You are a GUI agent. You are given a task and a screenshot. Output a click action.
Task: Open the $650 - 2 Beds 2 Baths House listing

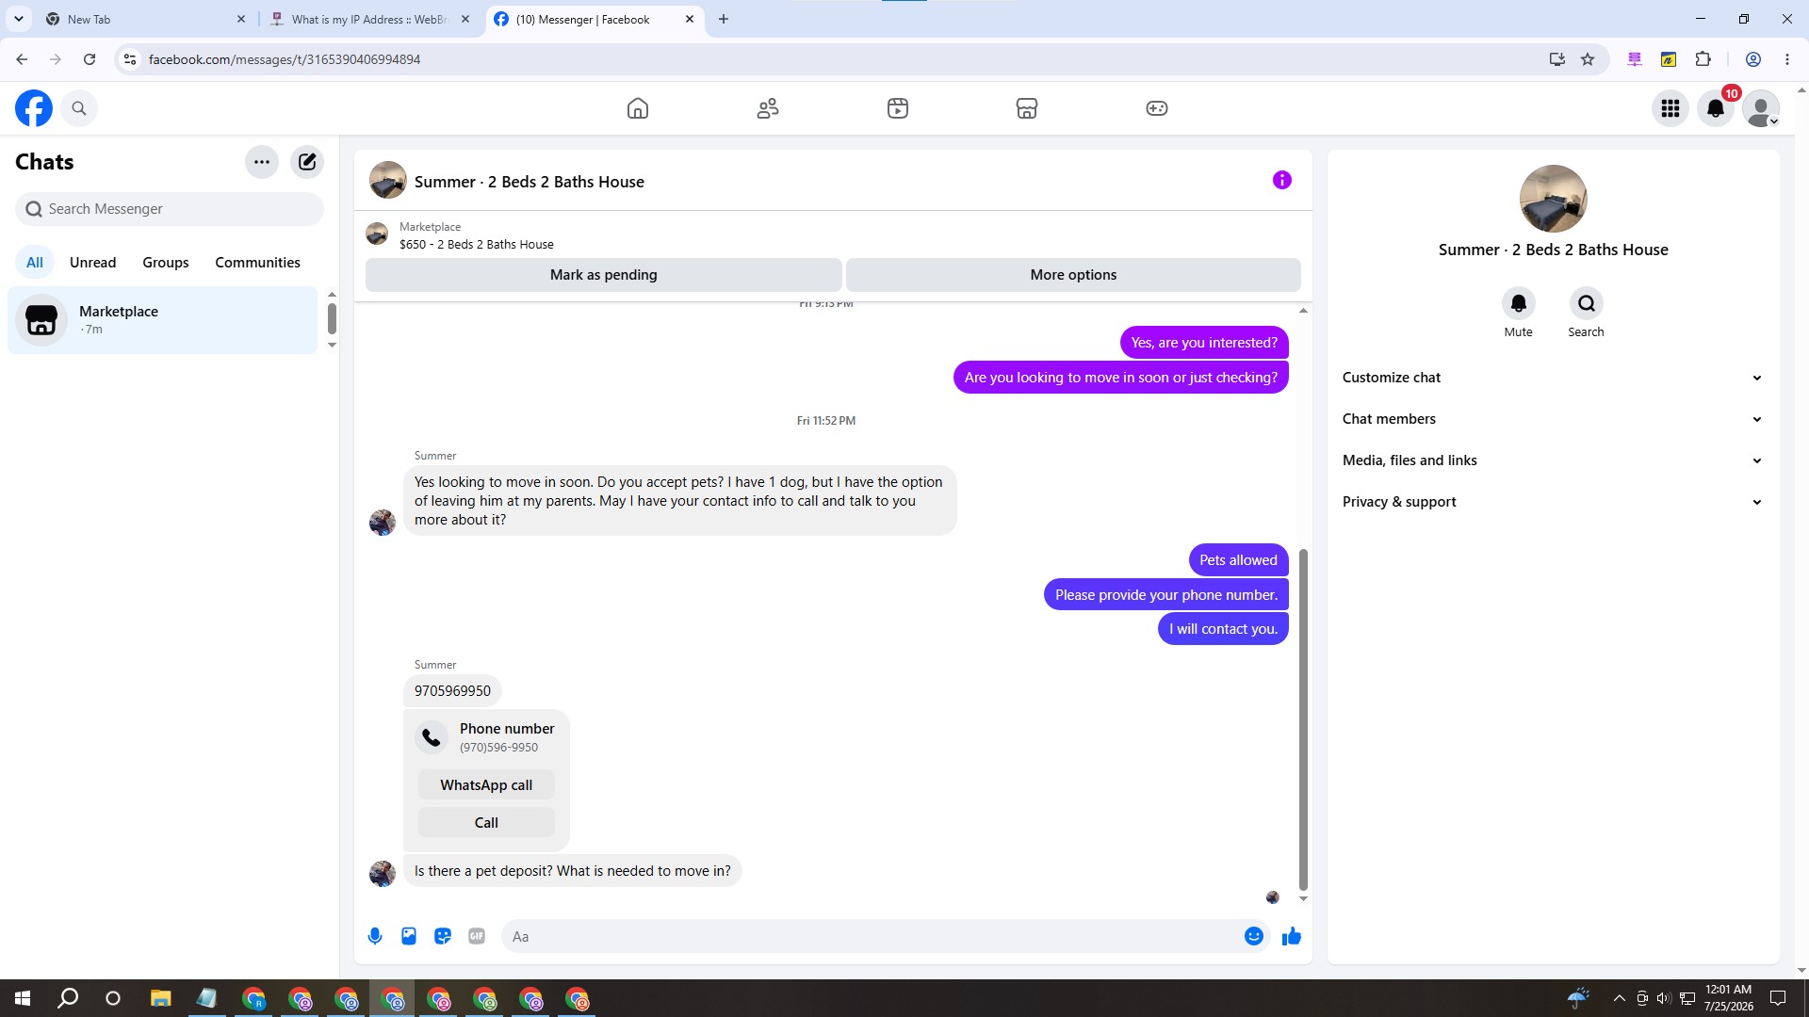point(476,245)
